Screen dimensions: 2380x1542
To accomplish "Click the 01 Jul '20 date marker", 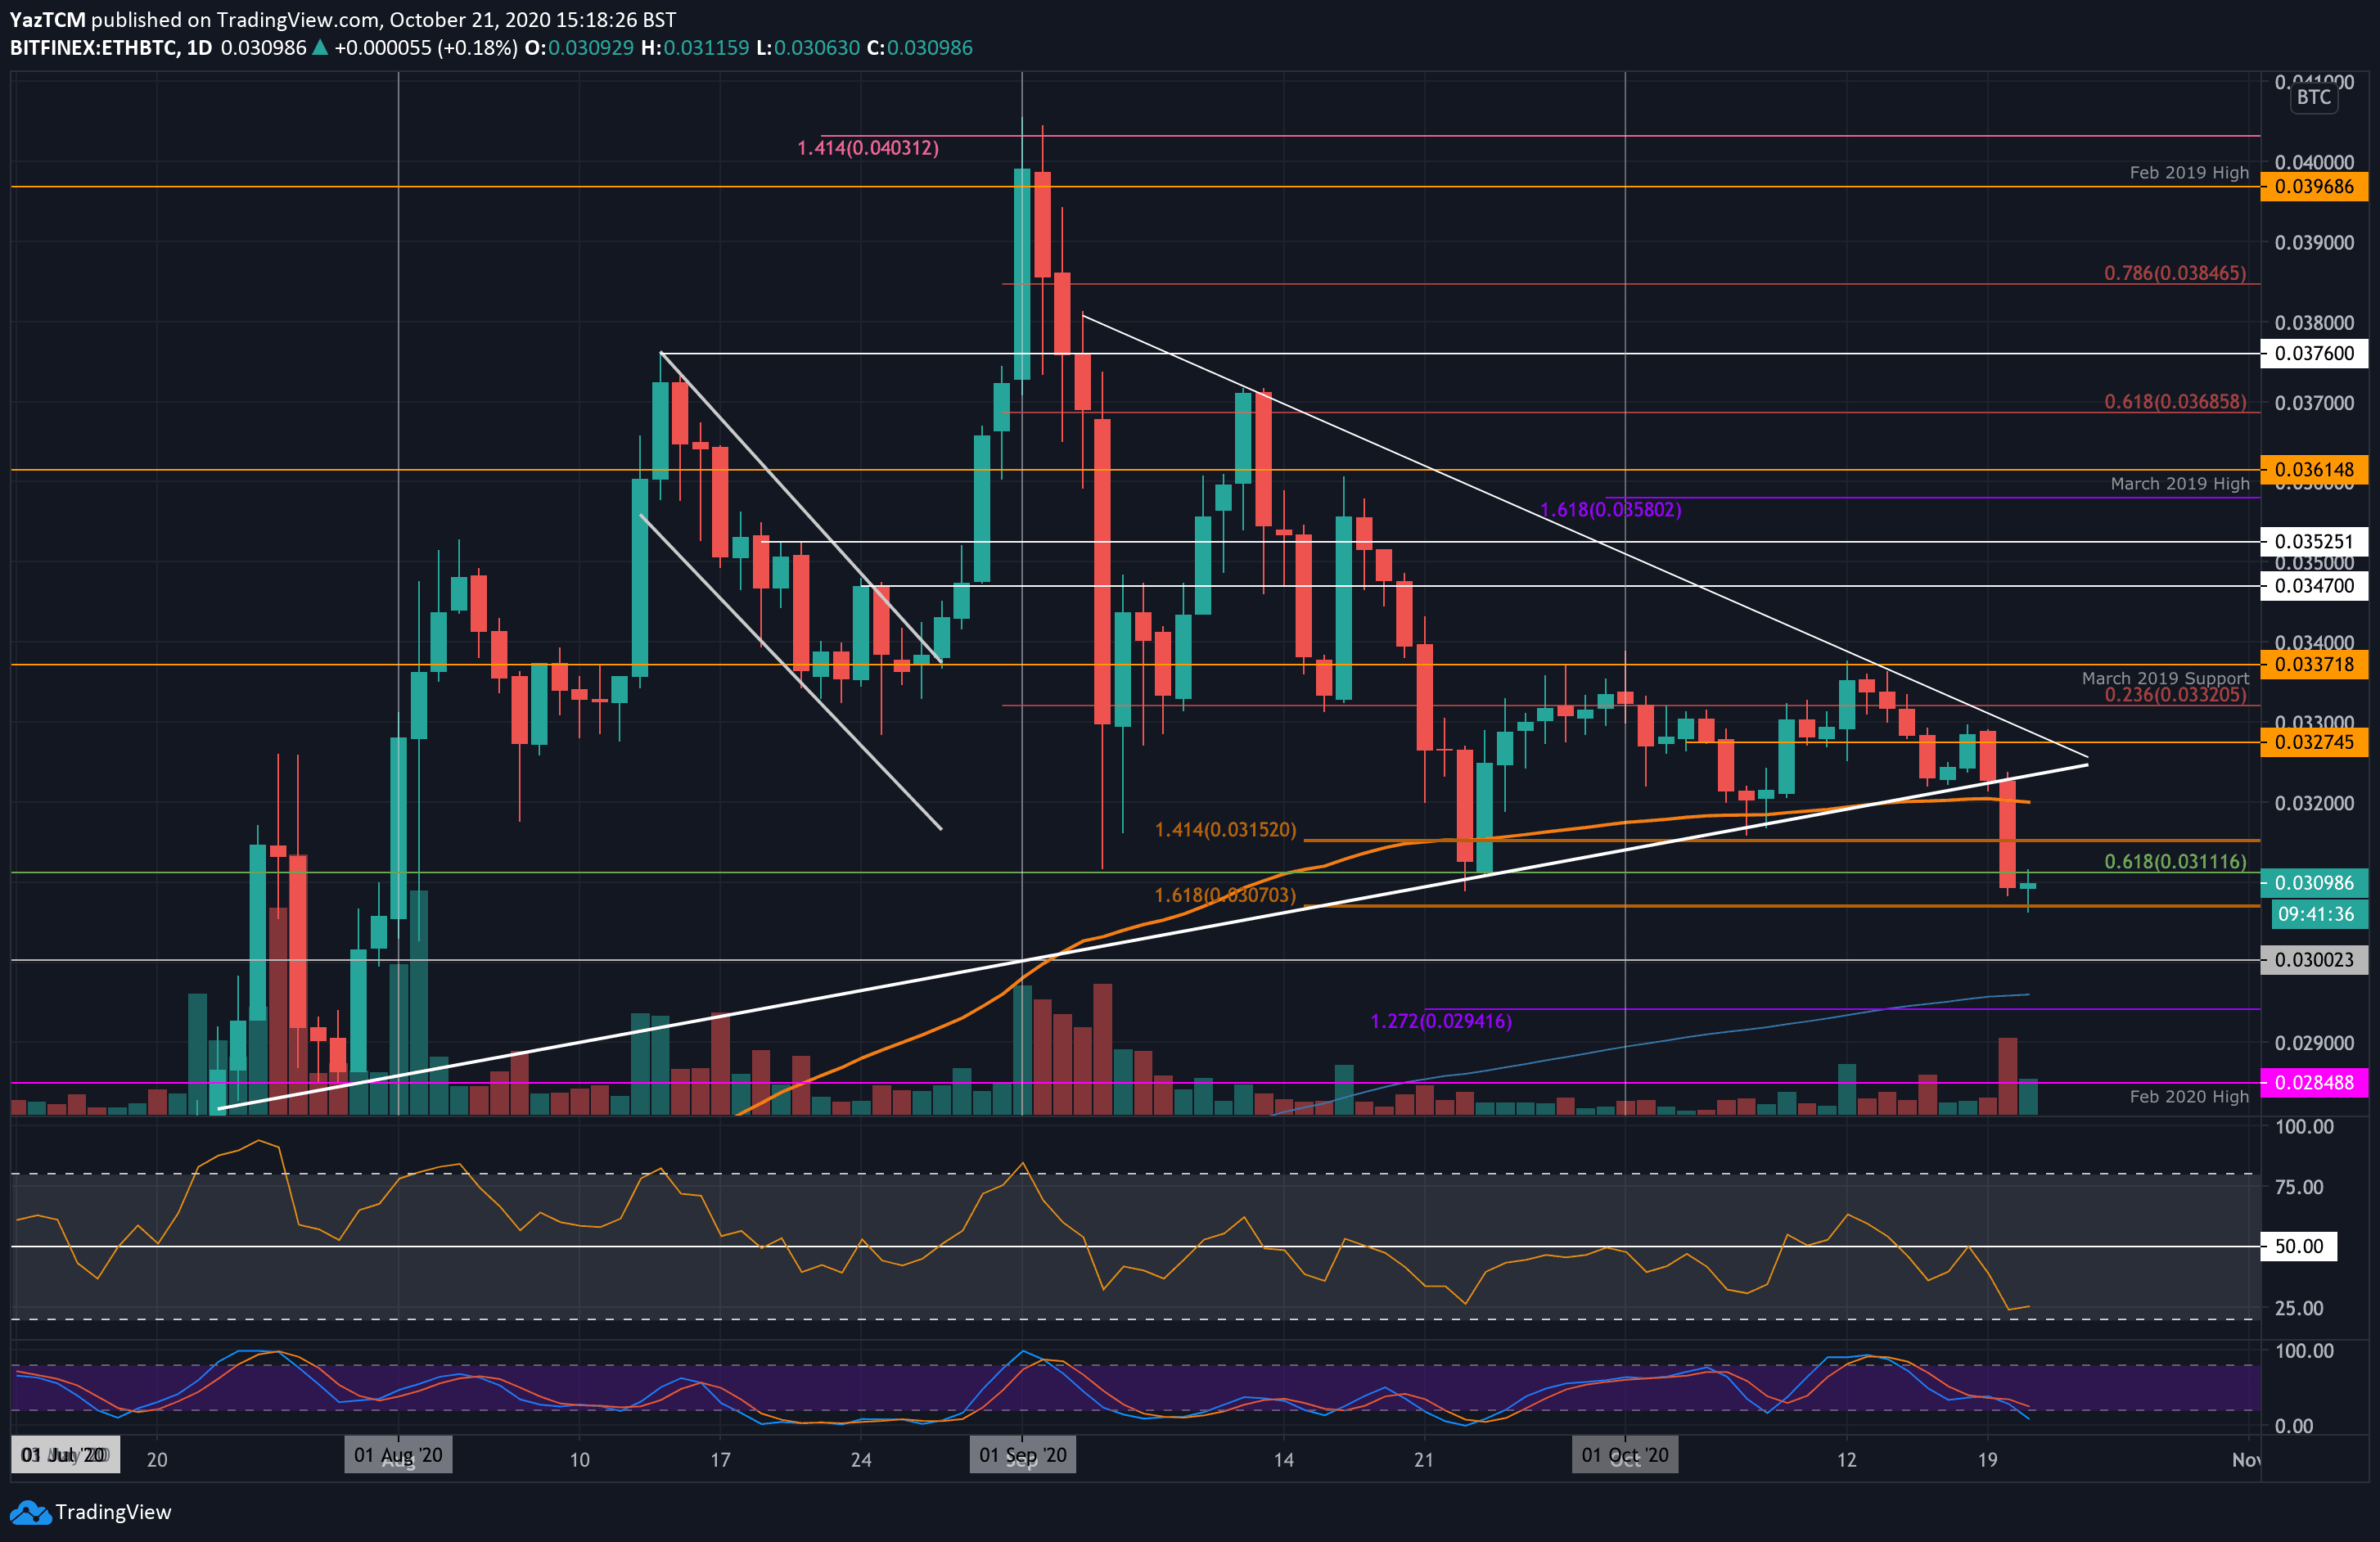I will click(x=65, y=1455).
